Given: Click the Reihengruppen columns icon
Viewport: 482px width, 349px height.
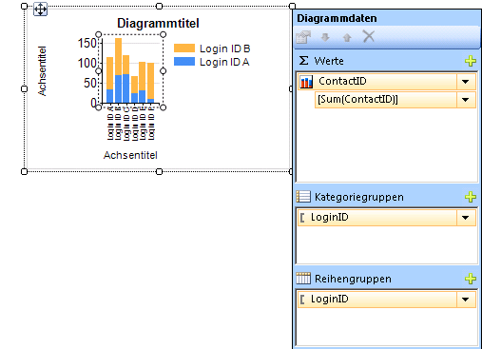Looking at the screenshot, I should (303, 279).
